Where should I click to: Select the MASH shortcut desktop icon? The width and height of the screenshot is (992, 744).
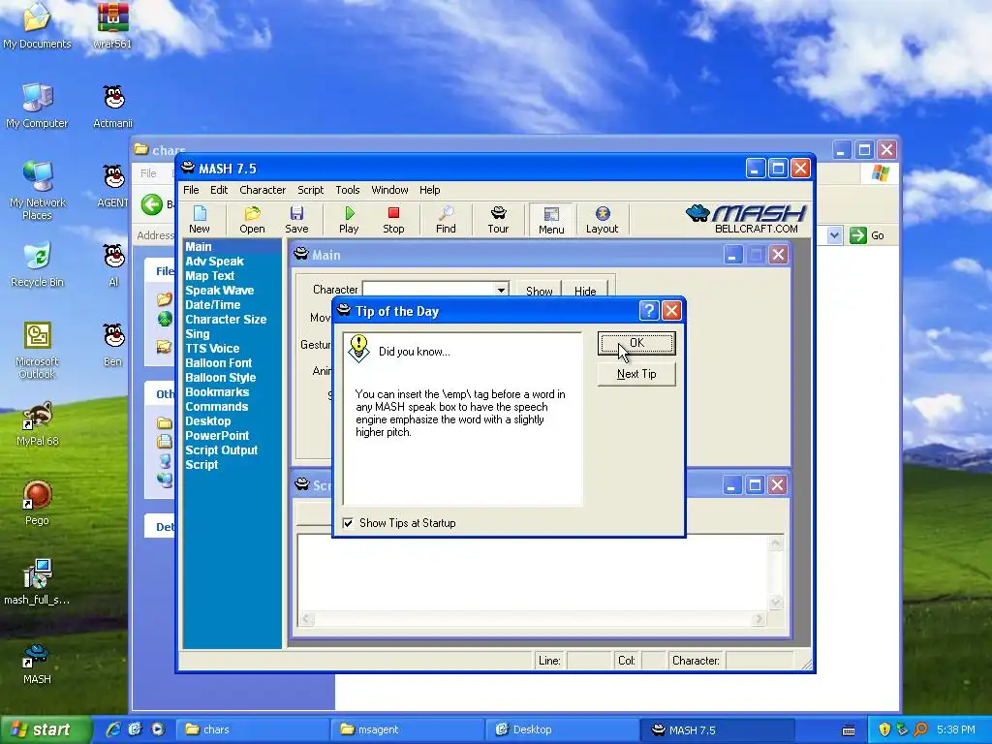pos(37,663)
